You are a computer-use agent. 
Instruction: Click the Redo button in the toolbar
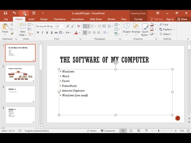[x=24, y=13]
